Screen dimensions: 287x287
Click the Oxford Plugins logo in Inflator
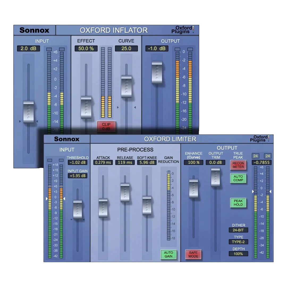coord(183,30)
